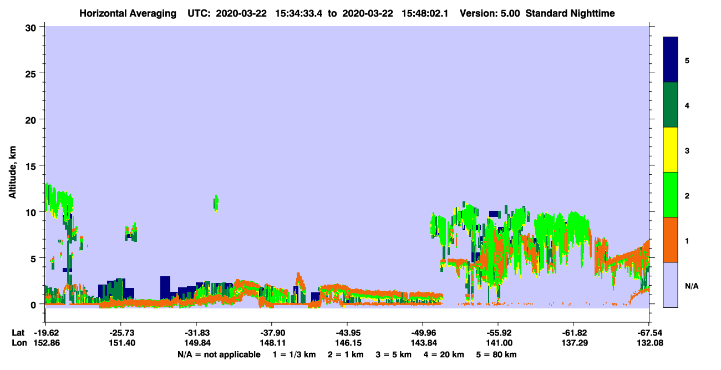Click the '2 = 1 km' legend note

coord(346,354)
